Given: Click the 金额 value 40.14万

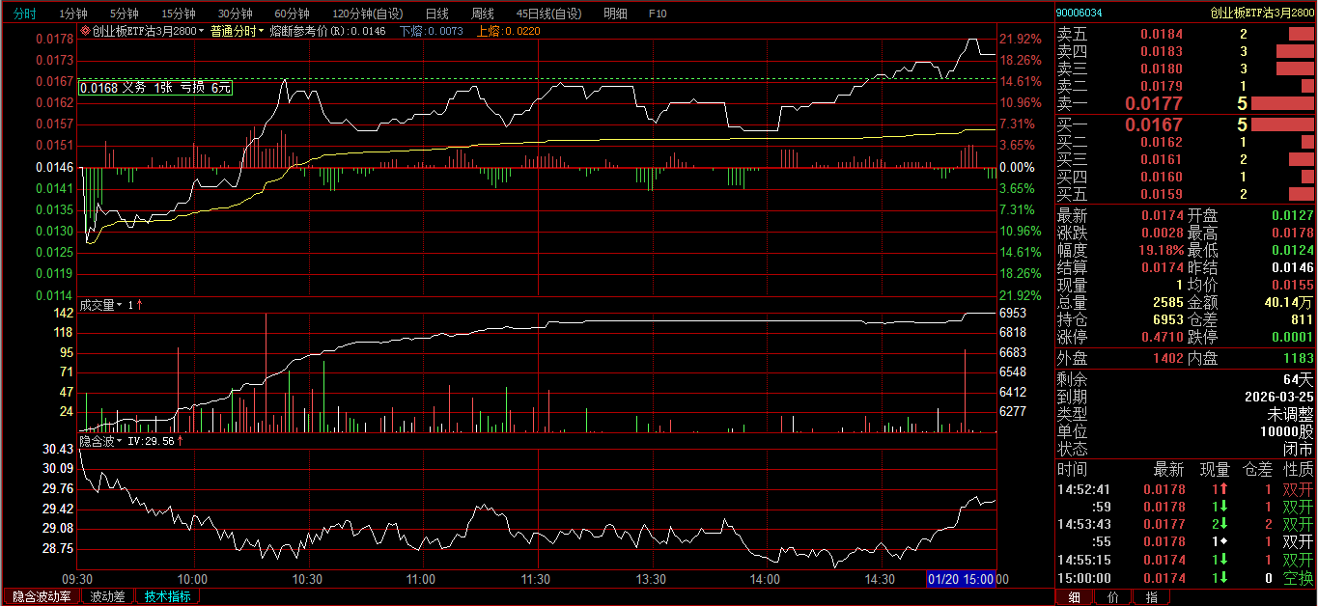Looking at the screenshot, I should tap(1289, 302).
